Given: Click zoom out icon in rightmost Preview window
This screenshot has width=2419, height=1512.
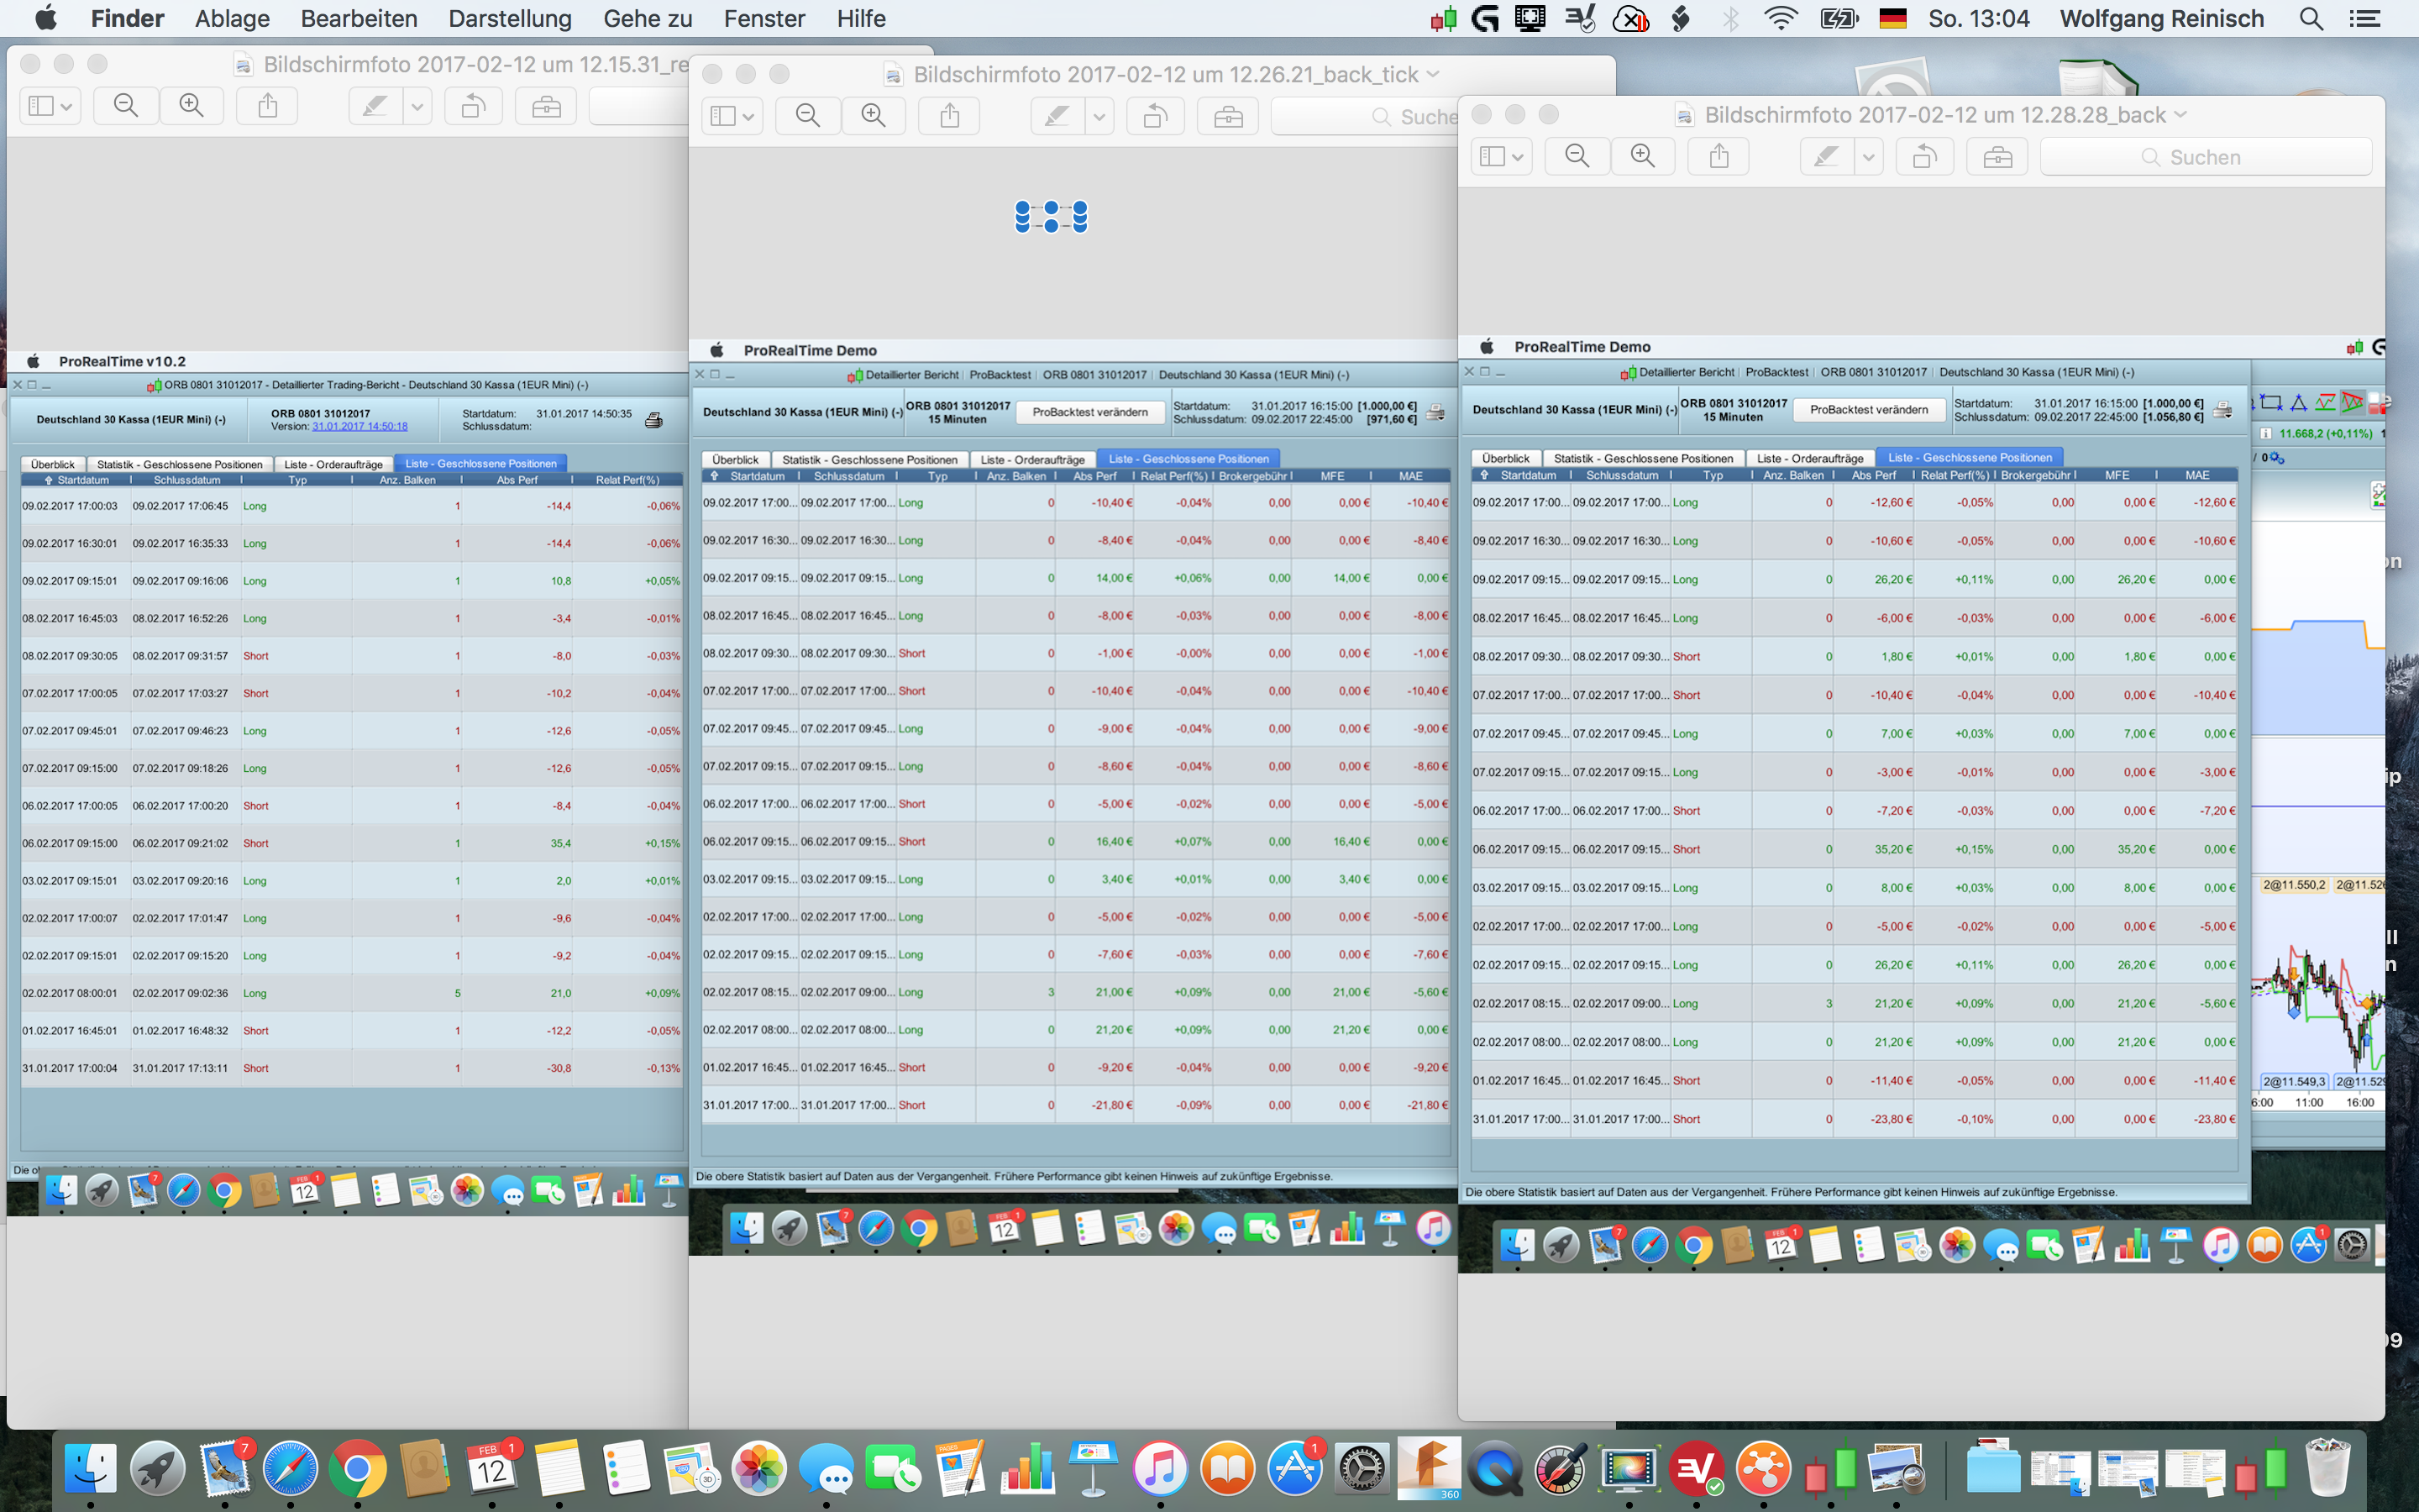Looking at the screenshot, I should pos(1577,157).
